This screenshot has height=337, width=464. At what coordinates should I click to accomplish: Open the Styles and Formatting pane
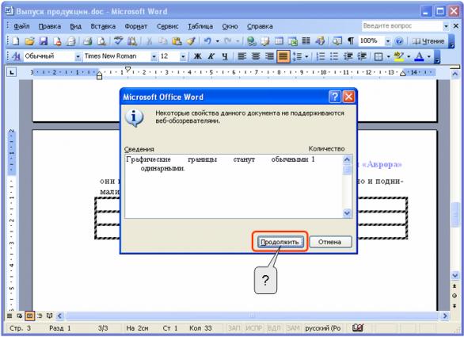coord(17,56)
